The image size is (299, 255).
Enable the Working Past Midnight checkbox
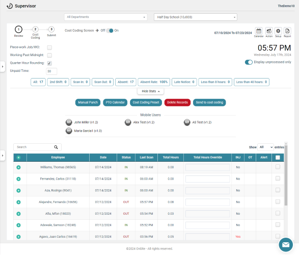point(49,56)
